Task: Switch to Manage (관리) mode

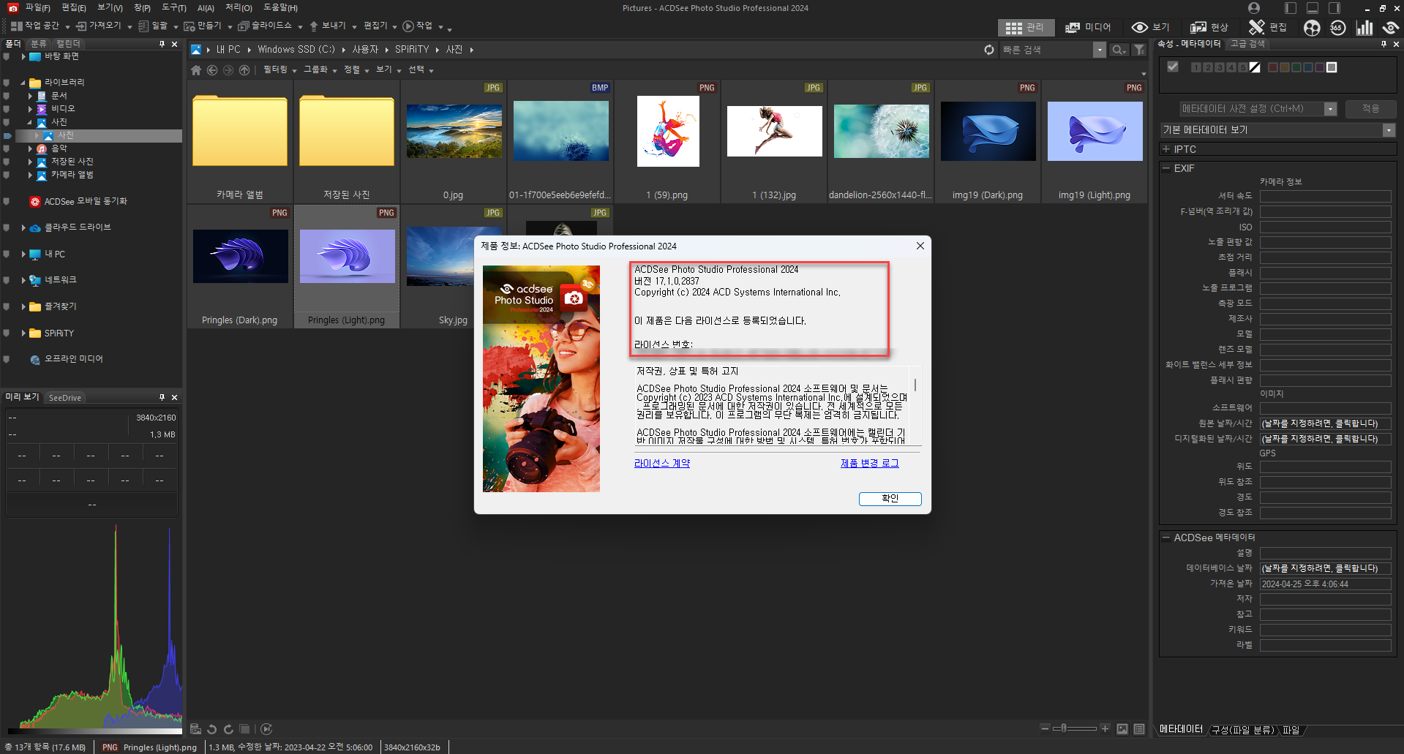Action: tap(1025, 28)
